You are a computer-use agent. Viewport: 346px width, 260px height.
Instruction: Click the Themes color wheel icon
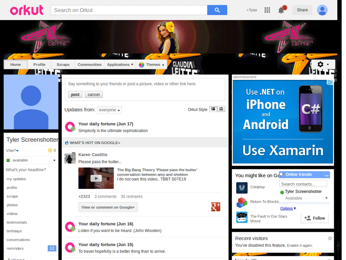pos(142,65)
